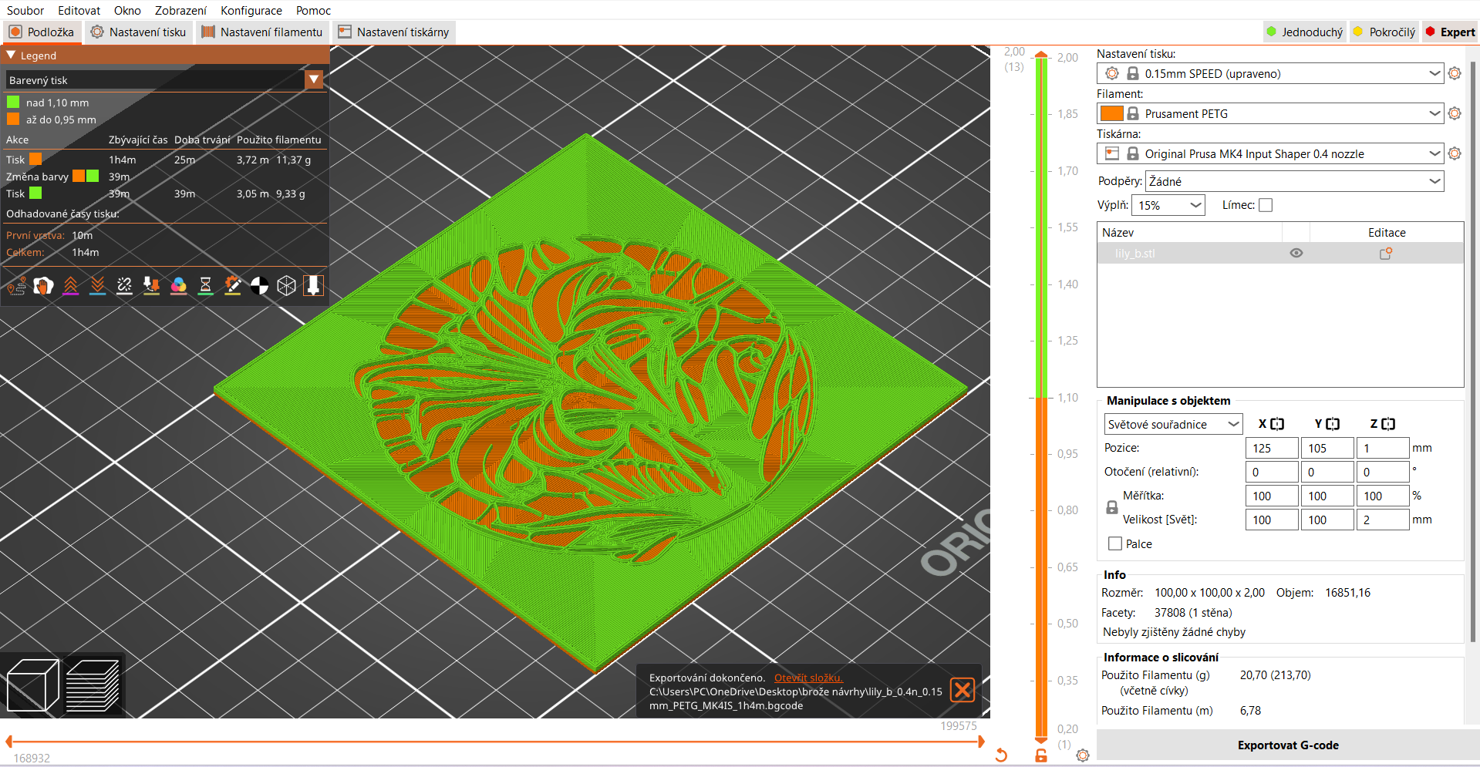Image resolution: width=1480 pixels, height=767 pixels.
Task: Toggle travel moves visibility in legend
Action: tap(16, 287)
